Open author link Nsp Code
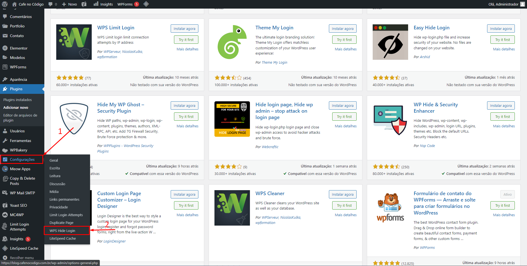Screen dimensions: 527x266 (x=428, y=146)
